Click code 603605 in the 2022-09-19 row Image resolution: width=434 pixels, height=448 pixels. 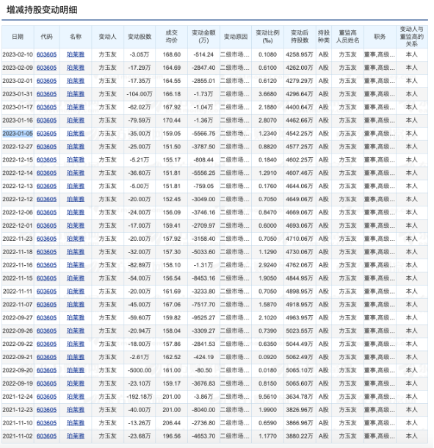(46, 383)
